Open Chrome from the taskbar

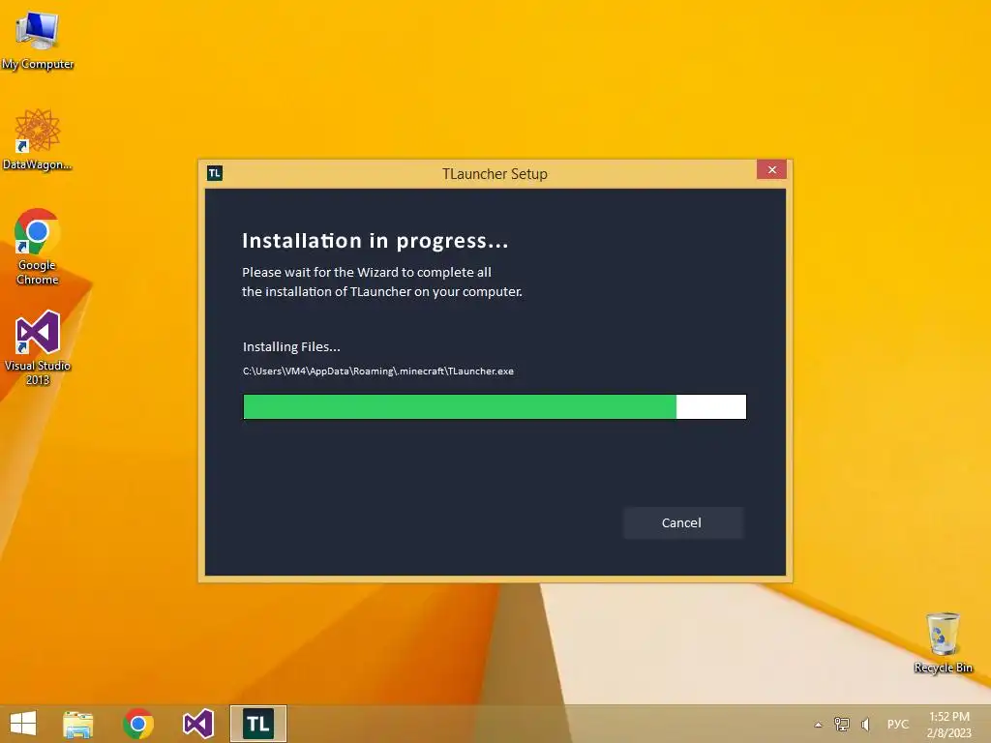click(137, 724)
